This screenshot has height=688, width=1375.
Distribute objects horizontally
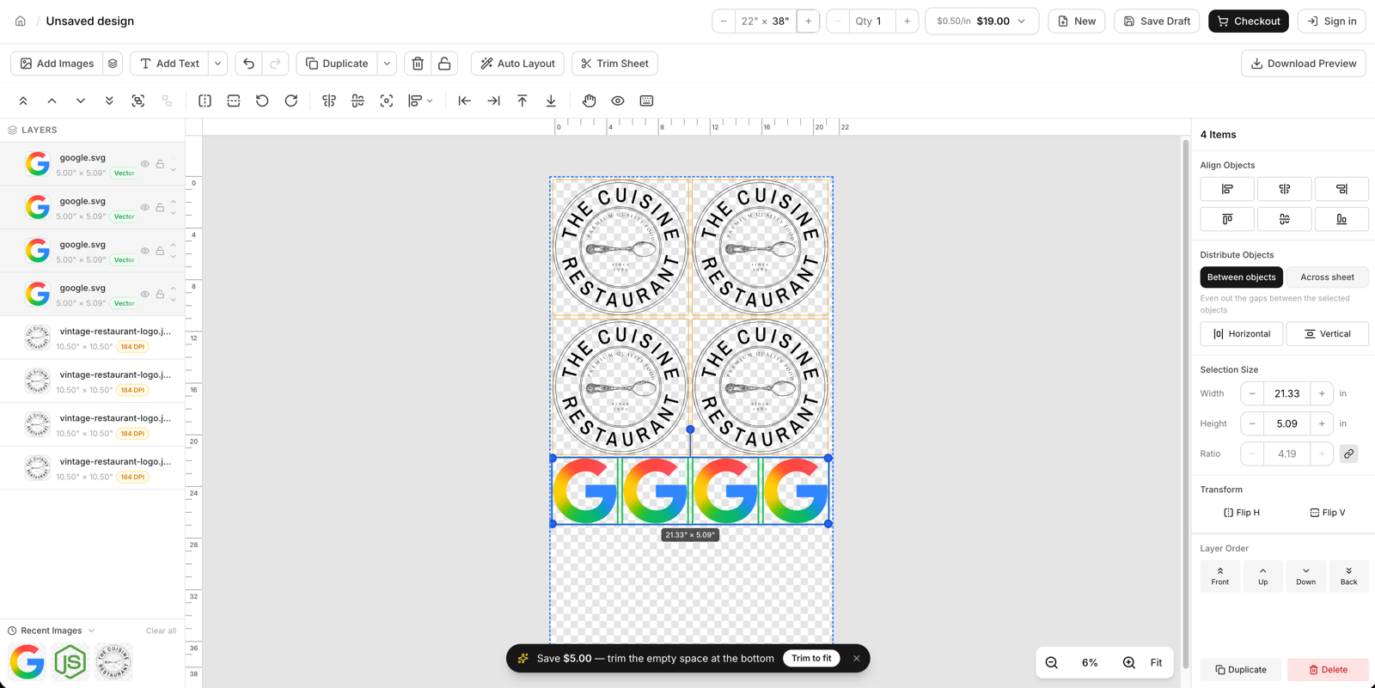click(1241, 334)
